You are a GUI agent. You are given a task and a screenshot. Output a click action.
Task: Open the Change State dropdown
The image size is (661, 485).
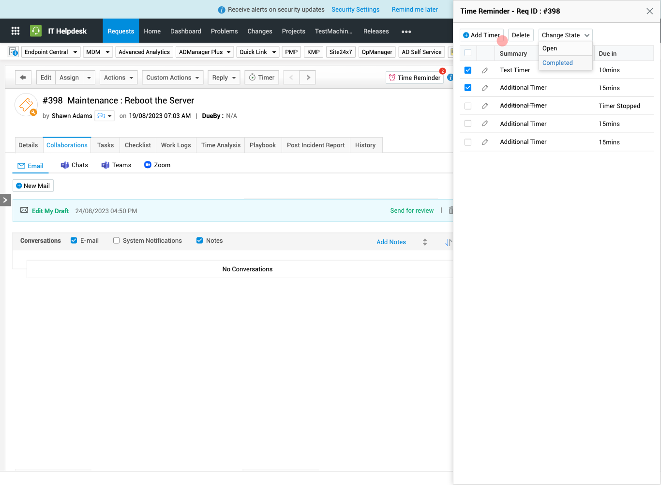[x=565, y=35]
